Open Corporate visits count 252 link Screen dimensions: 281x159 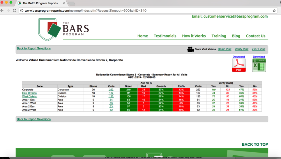tap(111, 90)
